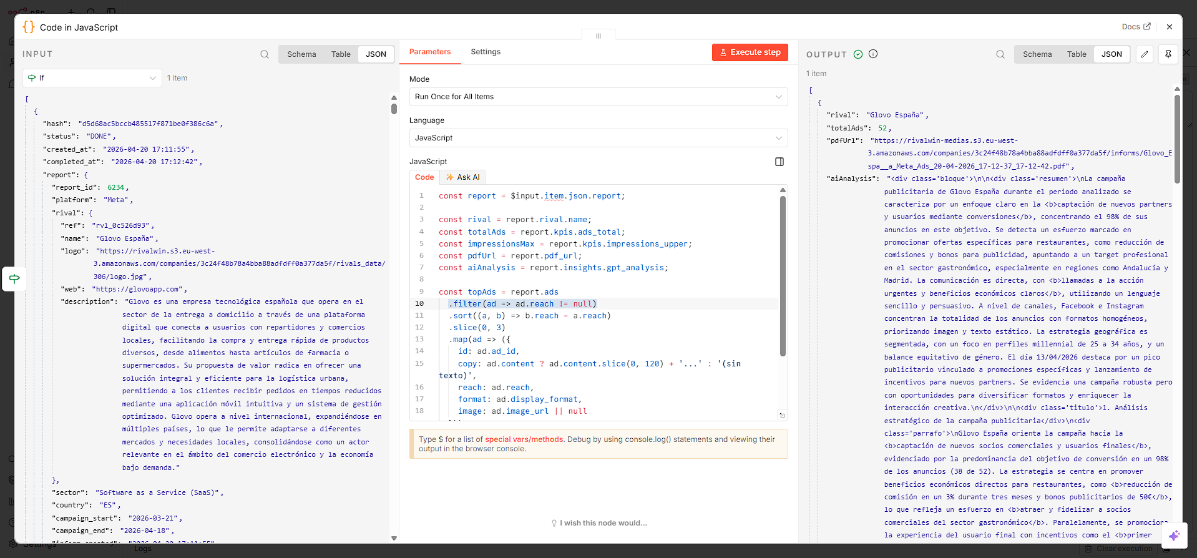Edit output with pencil icon
Viewport: 1197px width, 558px height.
pos(1145,54)
